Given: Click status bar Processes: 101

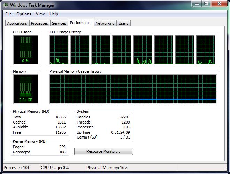Looking at the screenshot, I should pos(16,167).
